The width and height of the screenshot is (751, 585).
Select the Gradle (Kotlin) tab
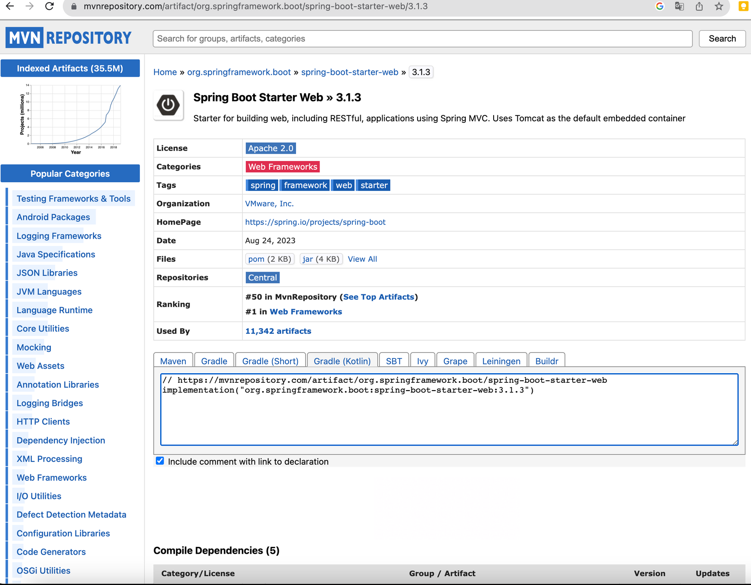(x=342, y=361)
